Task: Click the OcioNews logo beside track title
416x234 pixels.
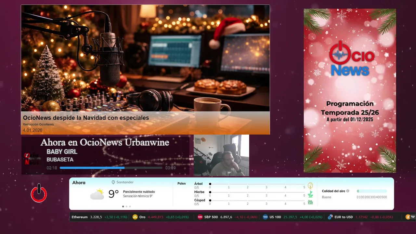Action: coord(32,159)
